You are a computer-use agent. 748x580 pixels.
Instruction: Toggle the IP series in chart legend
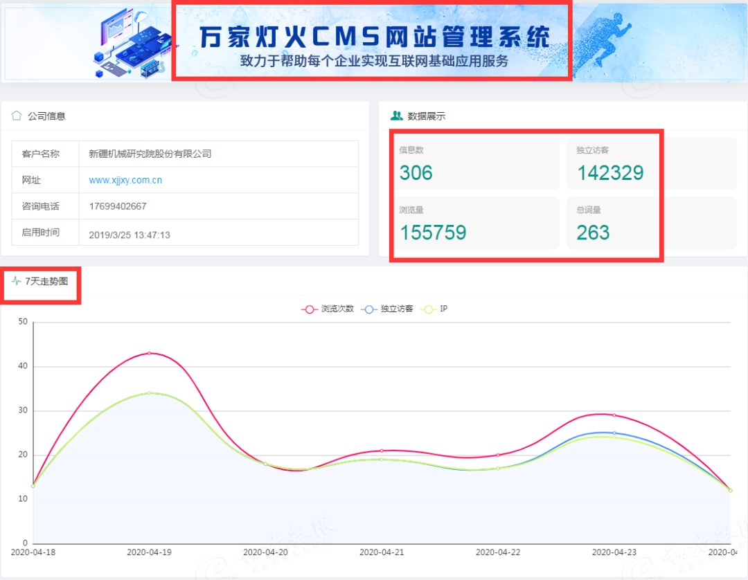point(435,309)
